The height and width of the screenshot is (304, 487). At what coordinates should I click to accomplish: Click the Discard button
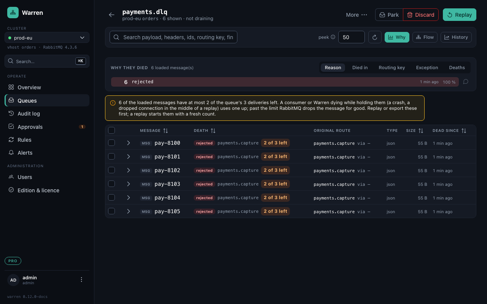click(421, 15)
